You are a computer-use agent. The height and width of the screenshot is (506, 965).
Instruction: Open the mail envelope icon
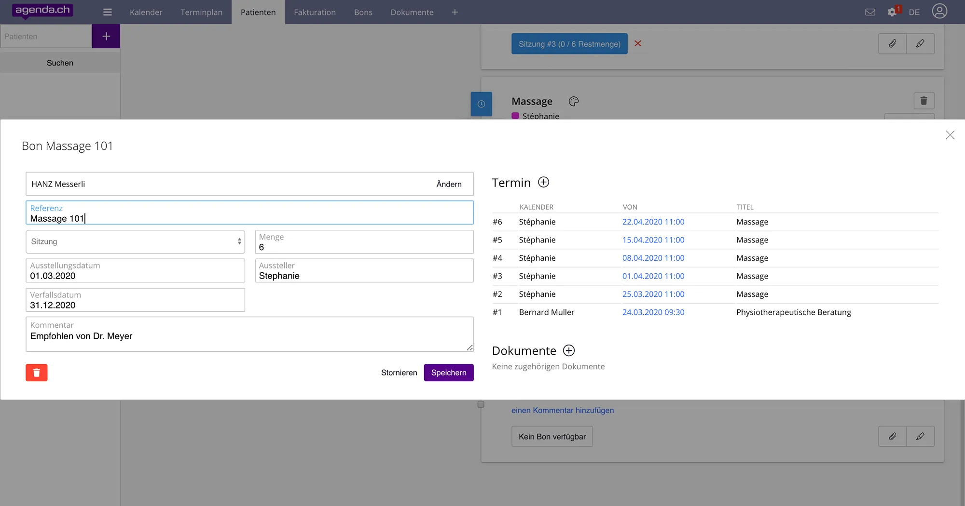tap(870, 12)
